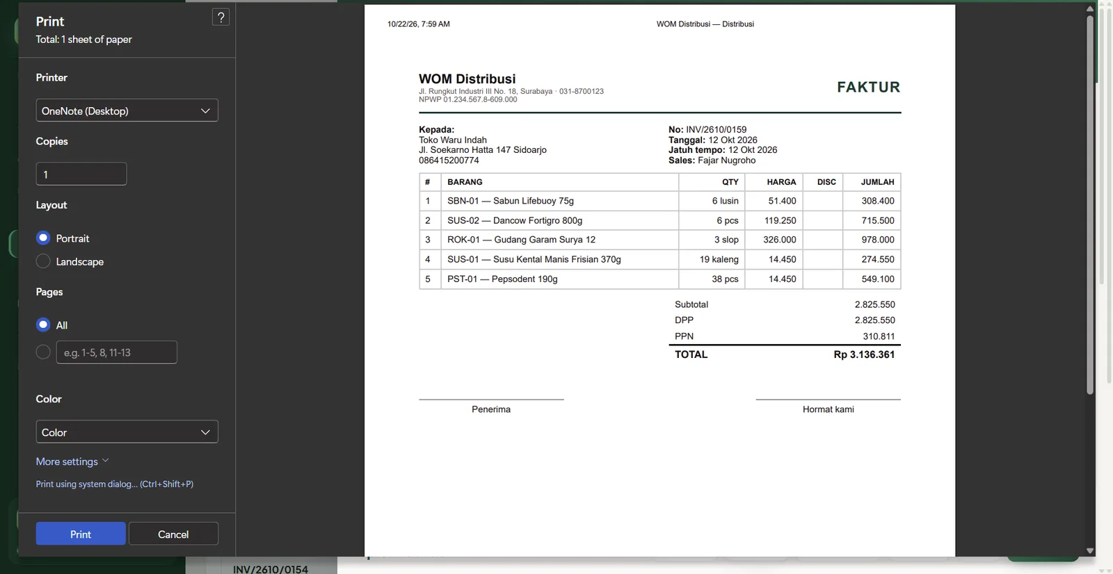1113x574 pixels.
Task: Choose the All pages radio button
Action: 43,325
